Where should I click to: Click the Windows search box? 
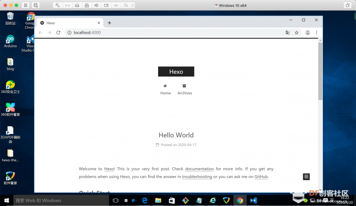(x=61, y=200)
